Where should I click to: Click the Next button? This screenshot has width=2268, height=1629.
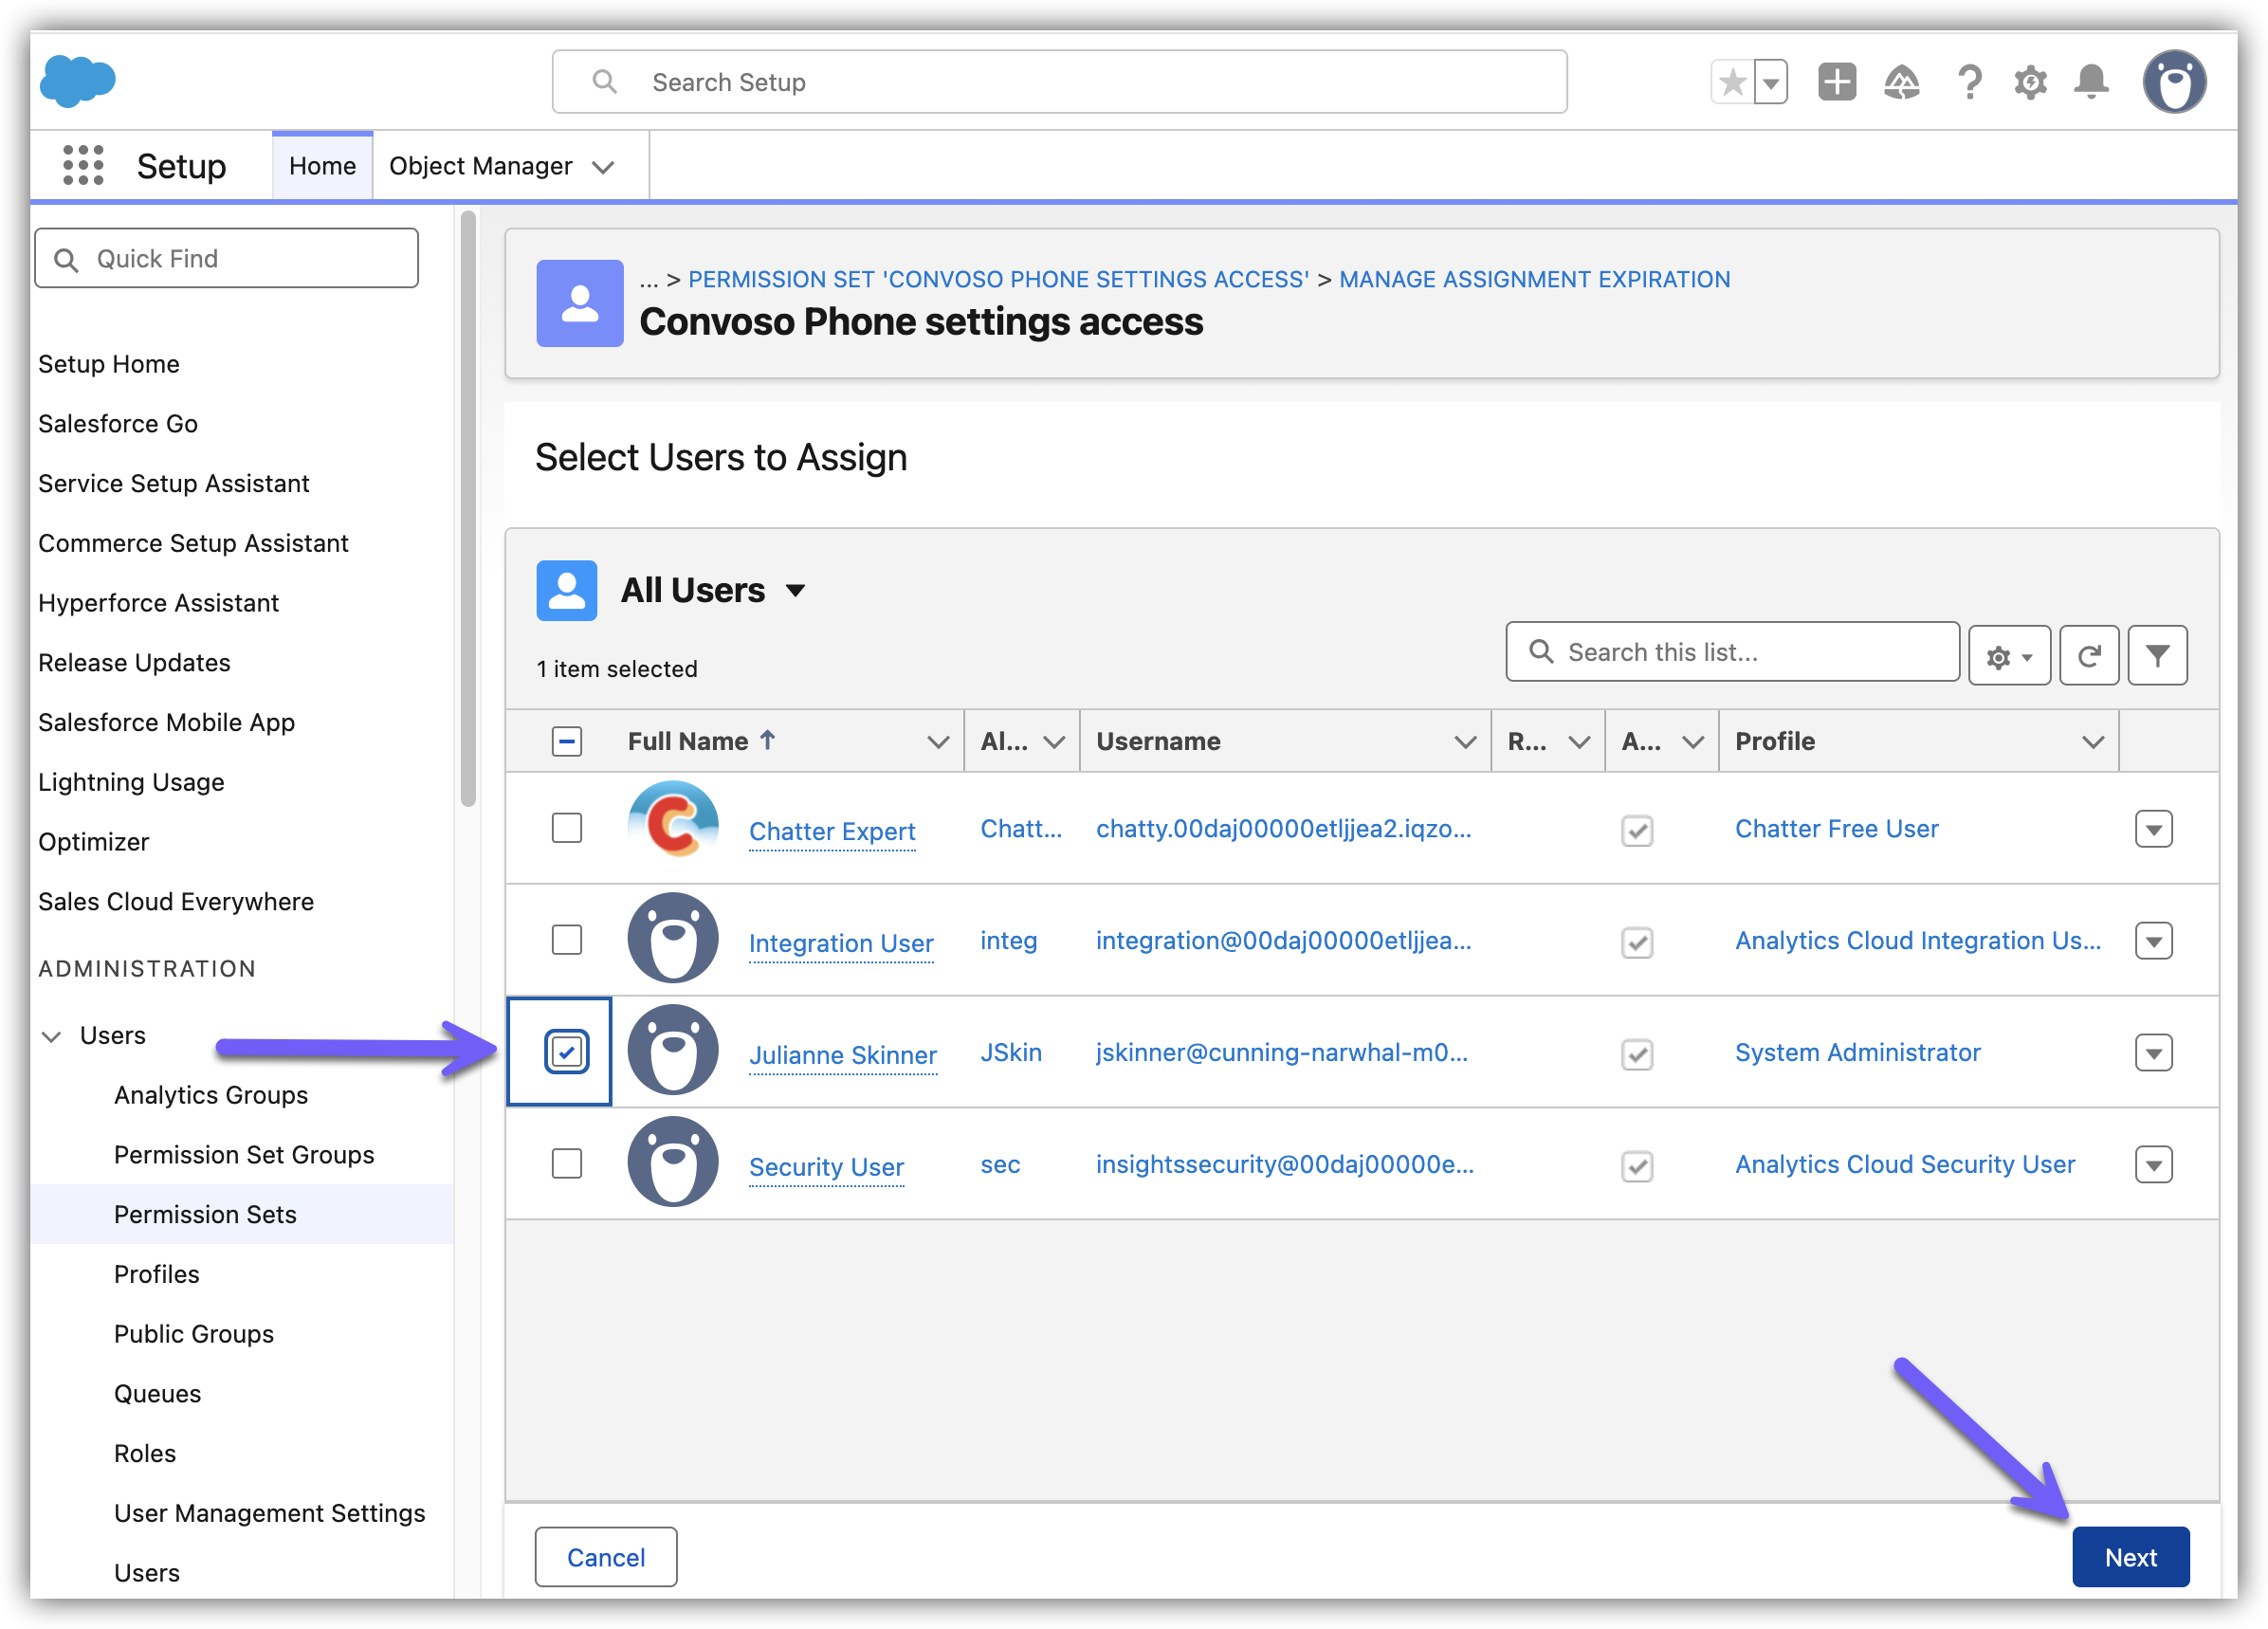click(x=2130, y=1557)
